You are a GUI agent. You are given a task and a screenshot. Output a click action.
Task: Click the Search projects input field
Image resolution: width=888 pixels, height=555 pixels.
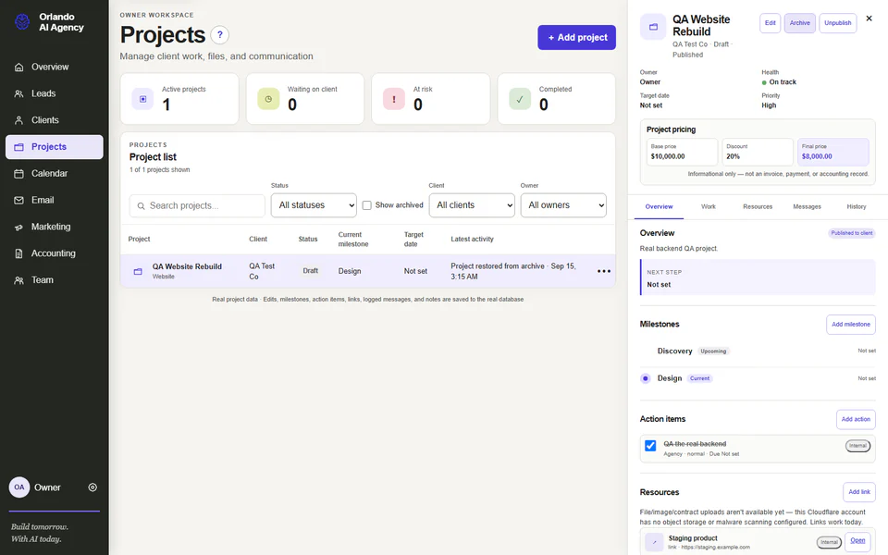197,206
